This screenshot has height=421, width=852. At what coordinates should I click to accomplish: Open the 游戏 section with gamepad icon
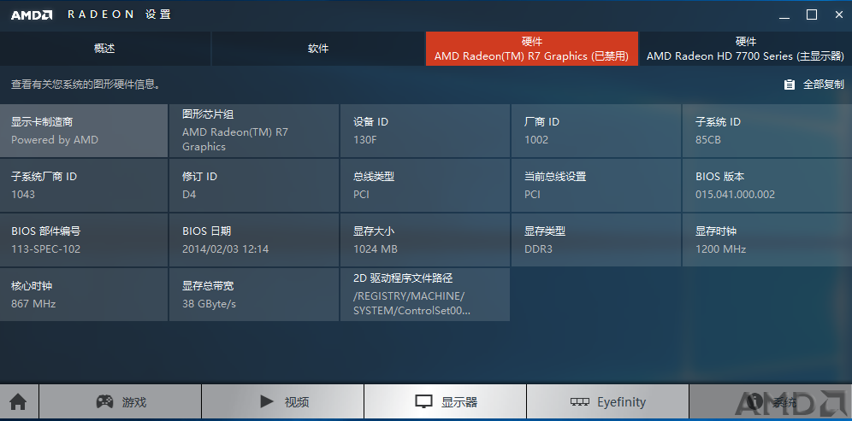pos(120,402)
